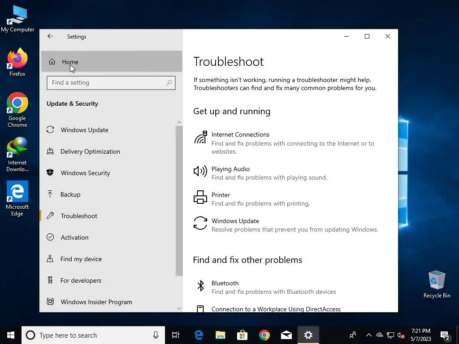Click the Printer icon
Screen dimensions: 459x344
pyautogui.click(x=200, y=197)
